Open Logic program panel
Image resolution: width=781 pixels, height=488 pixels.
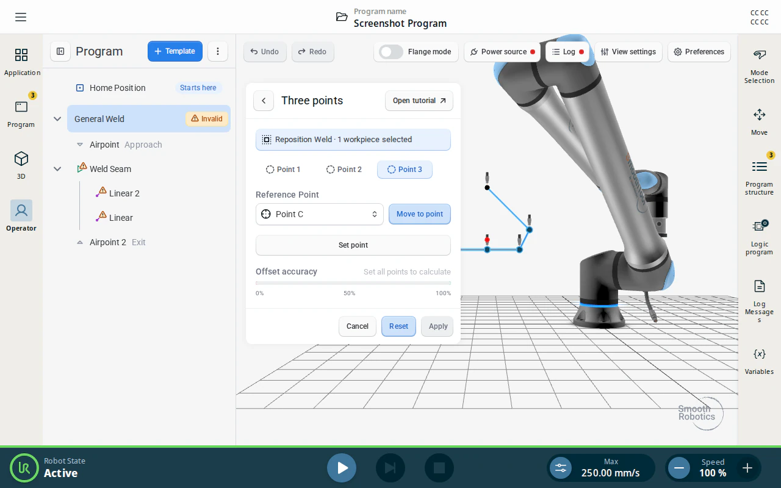click(x=759, y=237)
